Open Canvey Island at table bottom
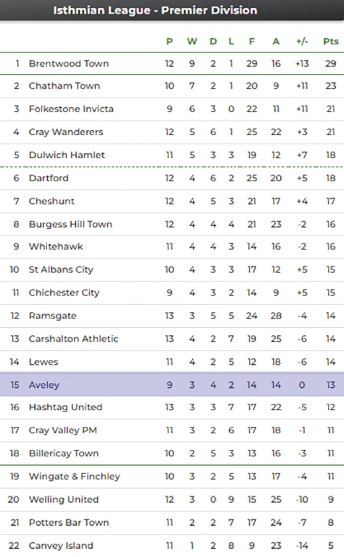This screenshot has height=557, width=344. (x=61, y=546)
